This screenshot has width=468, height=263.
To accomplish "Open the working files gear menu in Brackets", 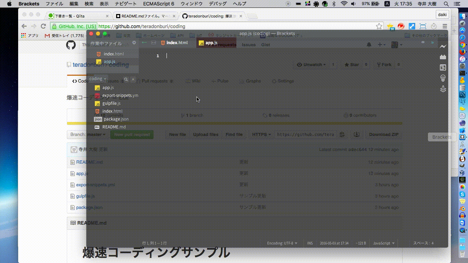I will [134, 43].
